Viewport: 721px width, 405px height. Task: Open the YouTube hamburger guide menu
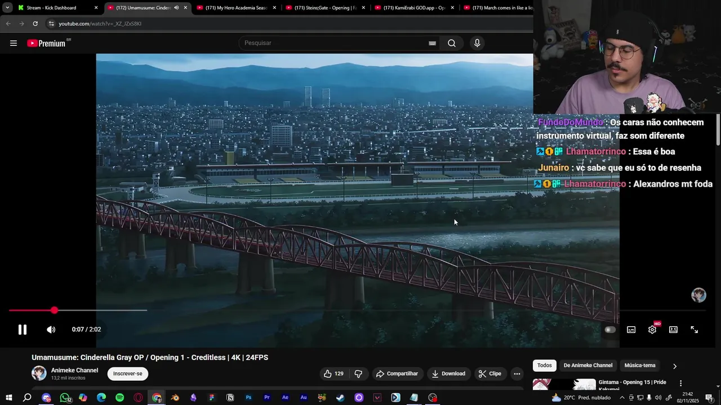coord(14,43)
